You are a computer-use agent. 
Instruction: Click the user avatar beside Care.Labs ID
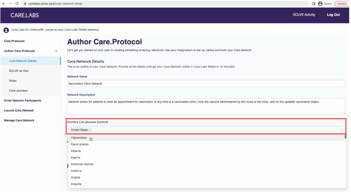[x=6, y=30]
